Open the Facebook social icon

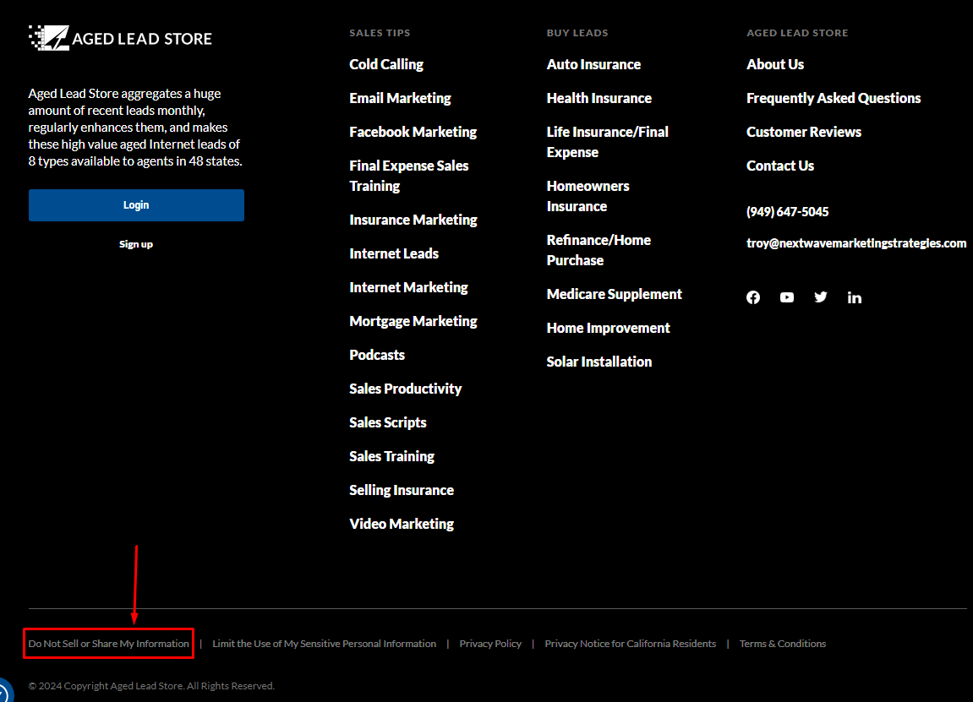(752, 297)
